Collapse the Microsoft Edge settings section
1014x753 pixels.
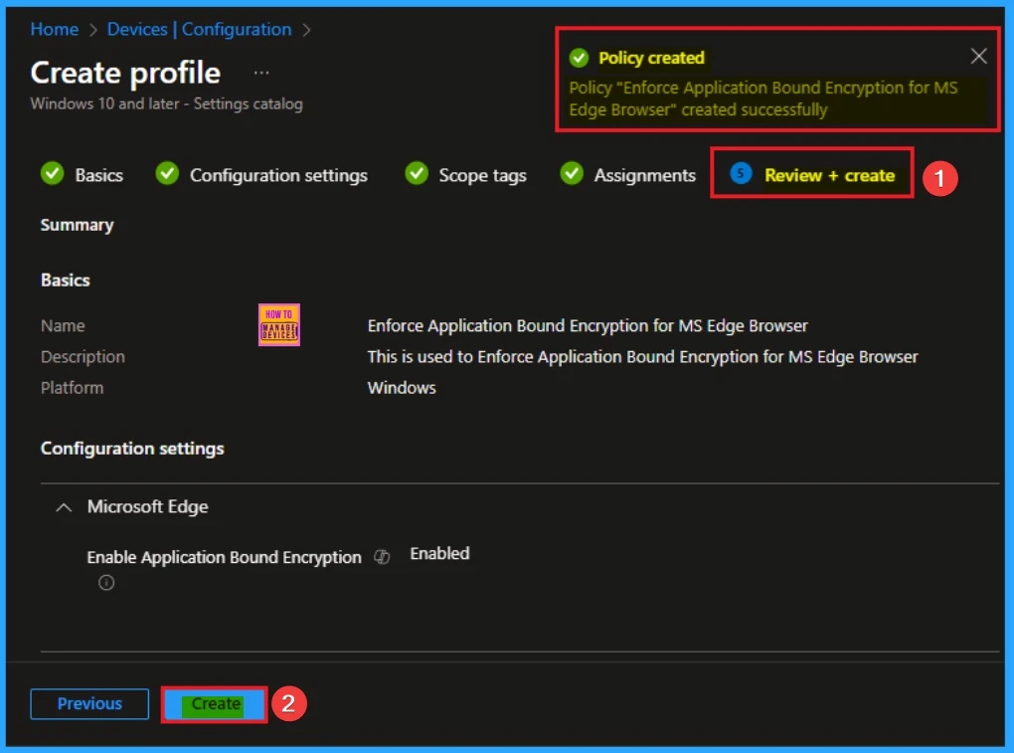(64, 508)
